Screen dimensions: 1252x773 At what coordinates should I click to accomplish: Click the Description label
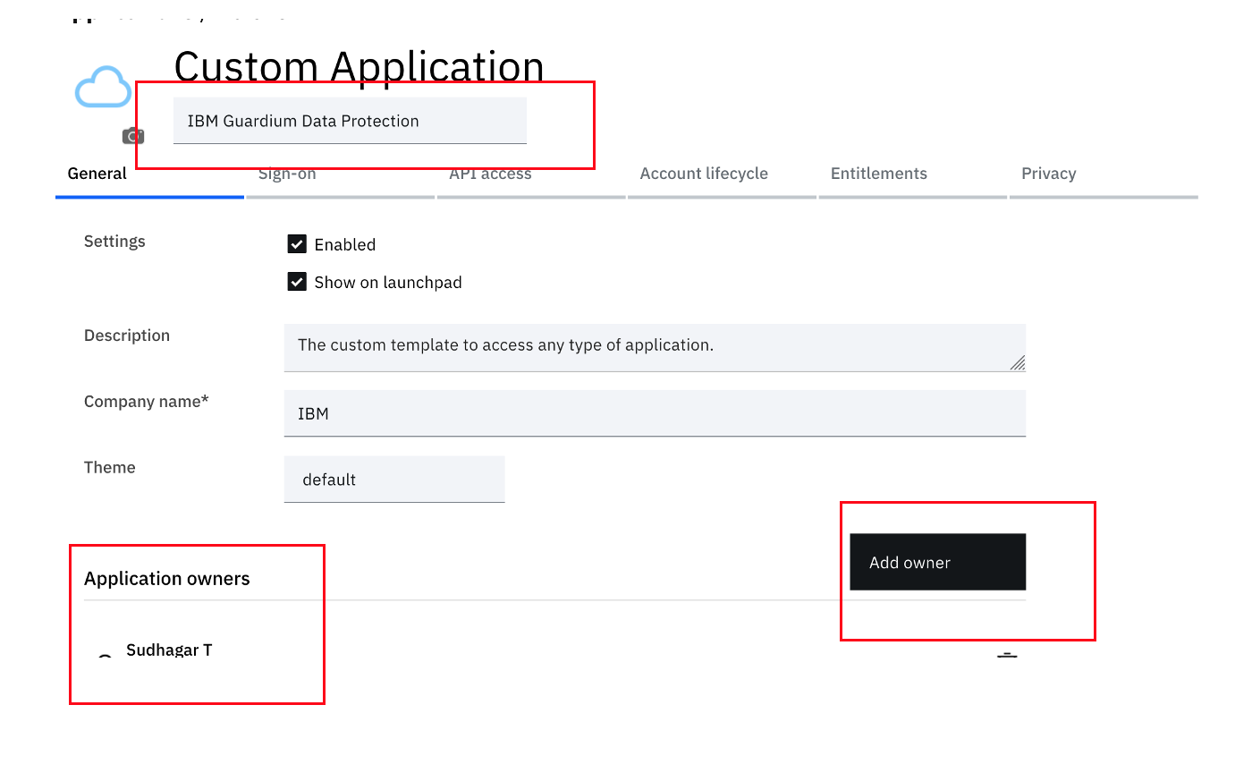(127, 336)
